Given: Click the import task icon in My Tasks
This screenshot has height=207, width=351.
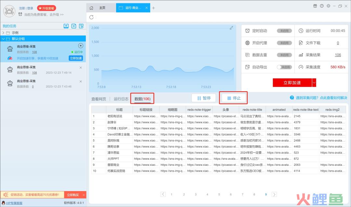Looking at the screenshot, I should 66,26.
